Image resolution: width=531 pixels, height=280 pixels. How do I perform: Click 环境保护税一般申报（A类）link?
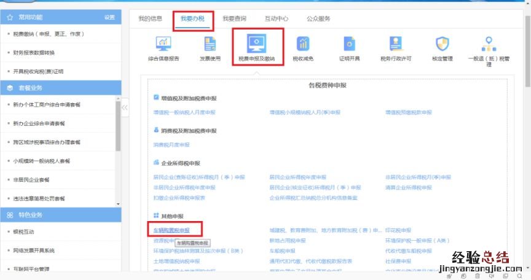(417, 241)
